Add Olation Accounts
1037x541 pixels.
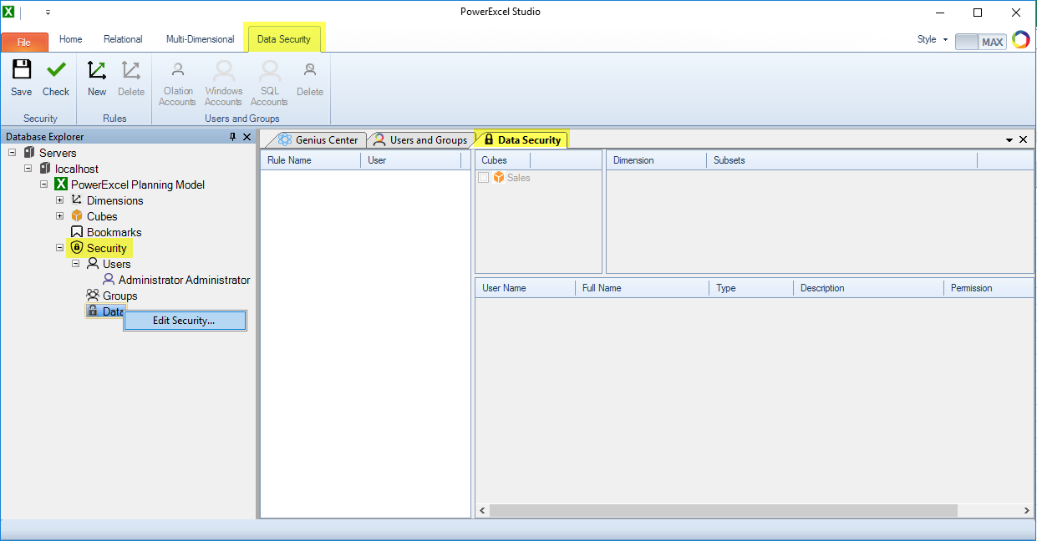tap(178, 70)
